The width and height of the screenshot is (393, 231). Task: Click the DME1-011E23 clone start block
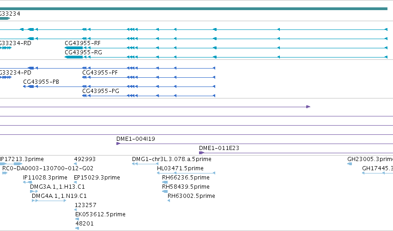click(x=201, y=153)
